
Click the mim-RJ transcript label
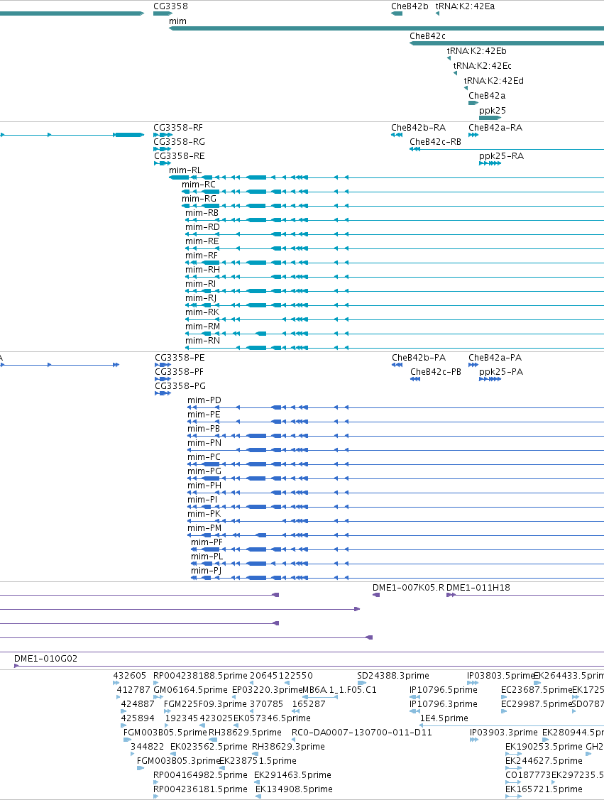(x=200, y=298)
